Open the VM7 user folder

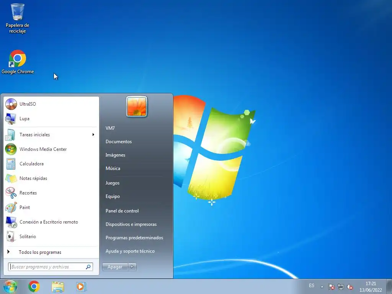pyautogui.click(x=110, y=128)
